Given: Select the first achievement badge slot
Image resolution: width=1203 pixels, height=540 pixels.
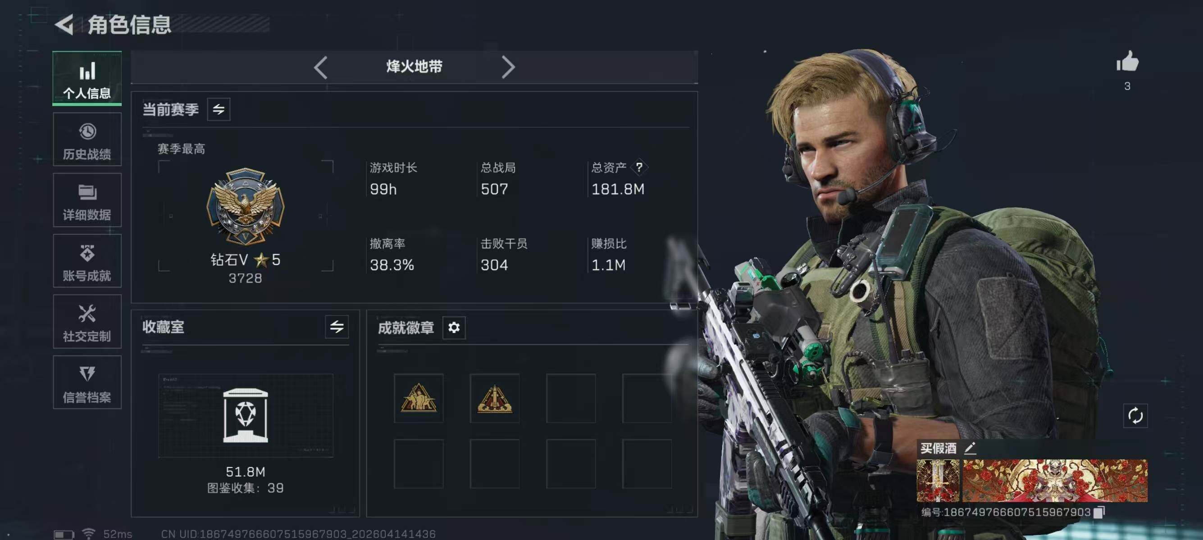Looking at the screenshot, I should tap(419, 398).
